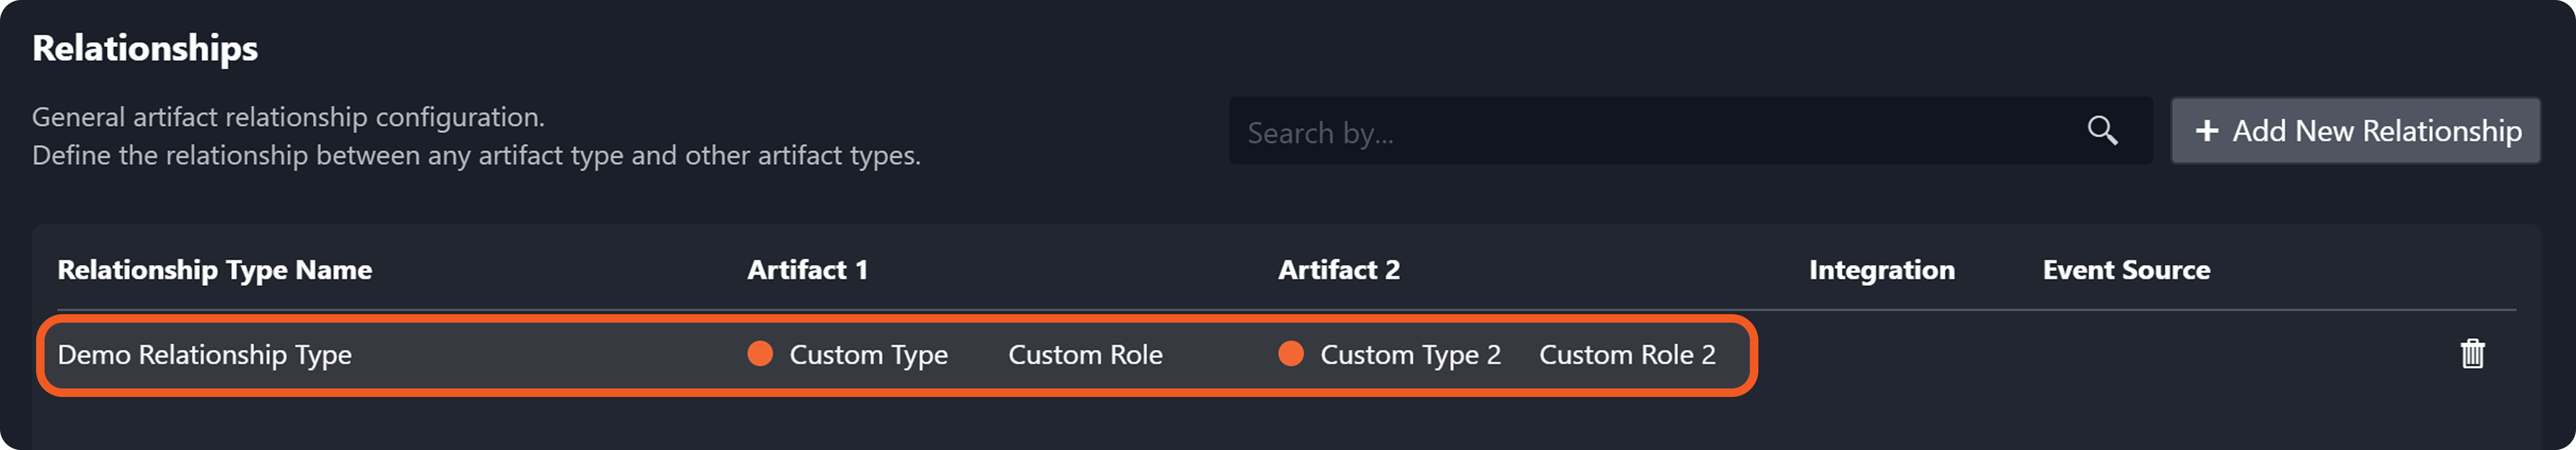Click the magnifier search icon
The width and height of the screenshot is (2576, 450).
(2102, 131)
